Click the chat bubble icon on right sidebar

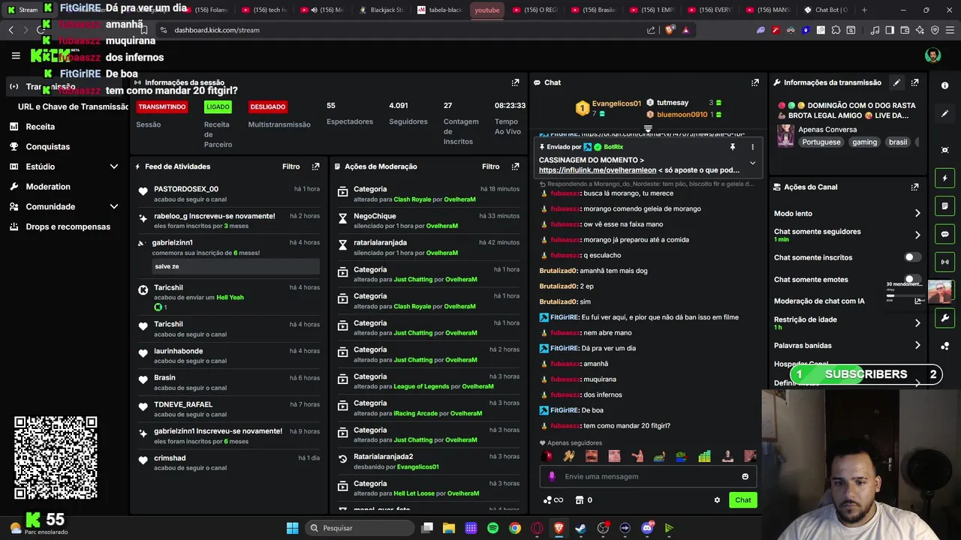tap(944, 234)
